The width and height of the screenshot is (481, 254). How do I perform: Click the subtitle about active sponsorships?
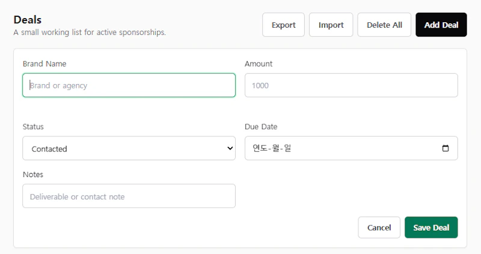(x=90, y=32)
